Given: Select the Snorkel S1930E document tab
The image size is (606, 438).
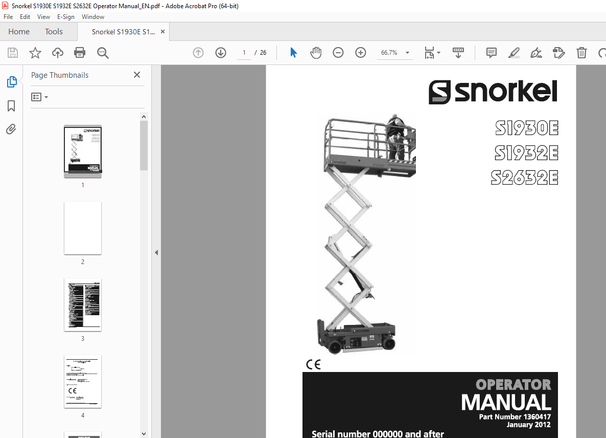Looking at the screenshot, I should 123,32.
